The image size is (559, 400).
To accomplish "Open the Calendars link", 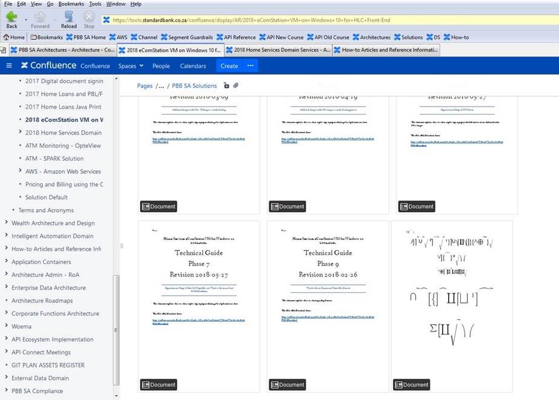I will [193, 66].
